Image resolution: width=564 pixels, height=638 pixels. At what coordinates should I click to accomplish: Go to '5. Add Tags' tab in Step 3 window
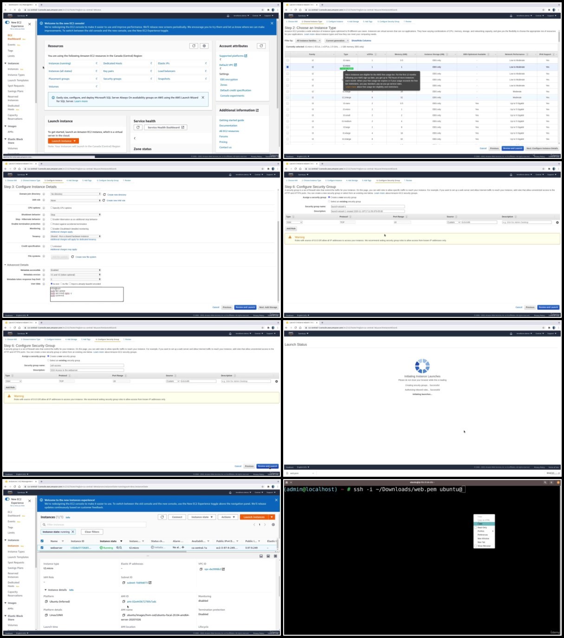click(x=87, y=180)
